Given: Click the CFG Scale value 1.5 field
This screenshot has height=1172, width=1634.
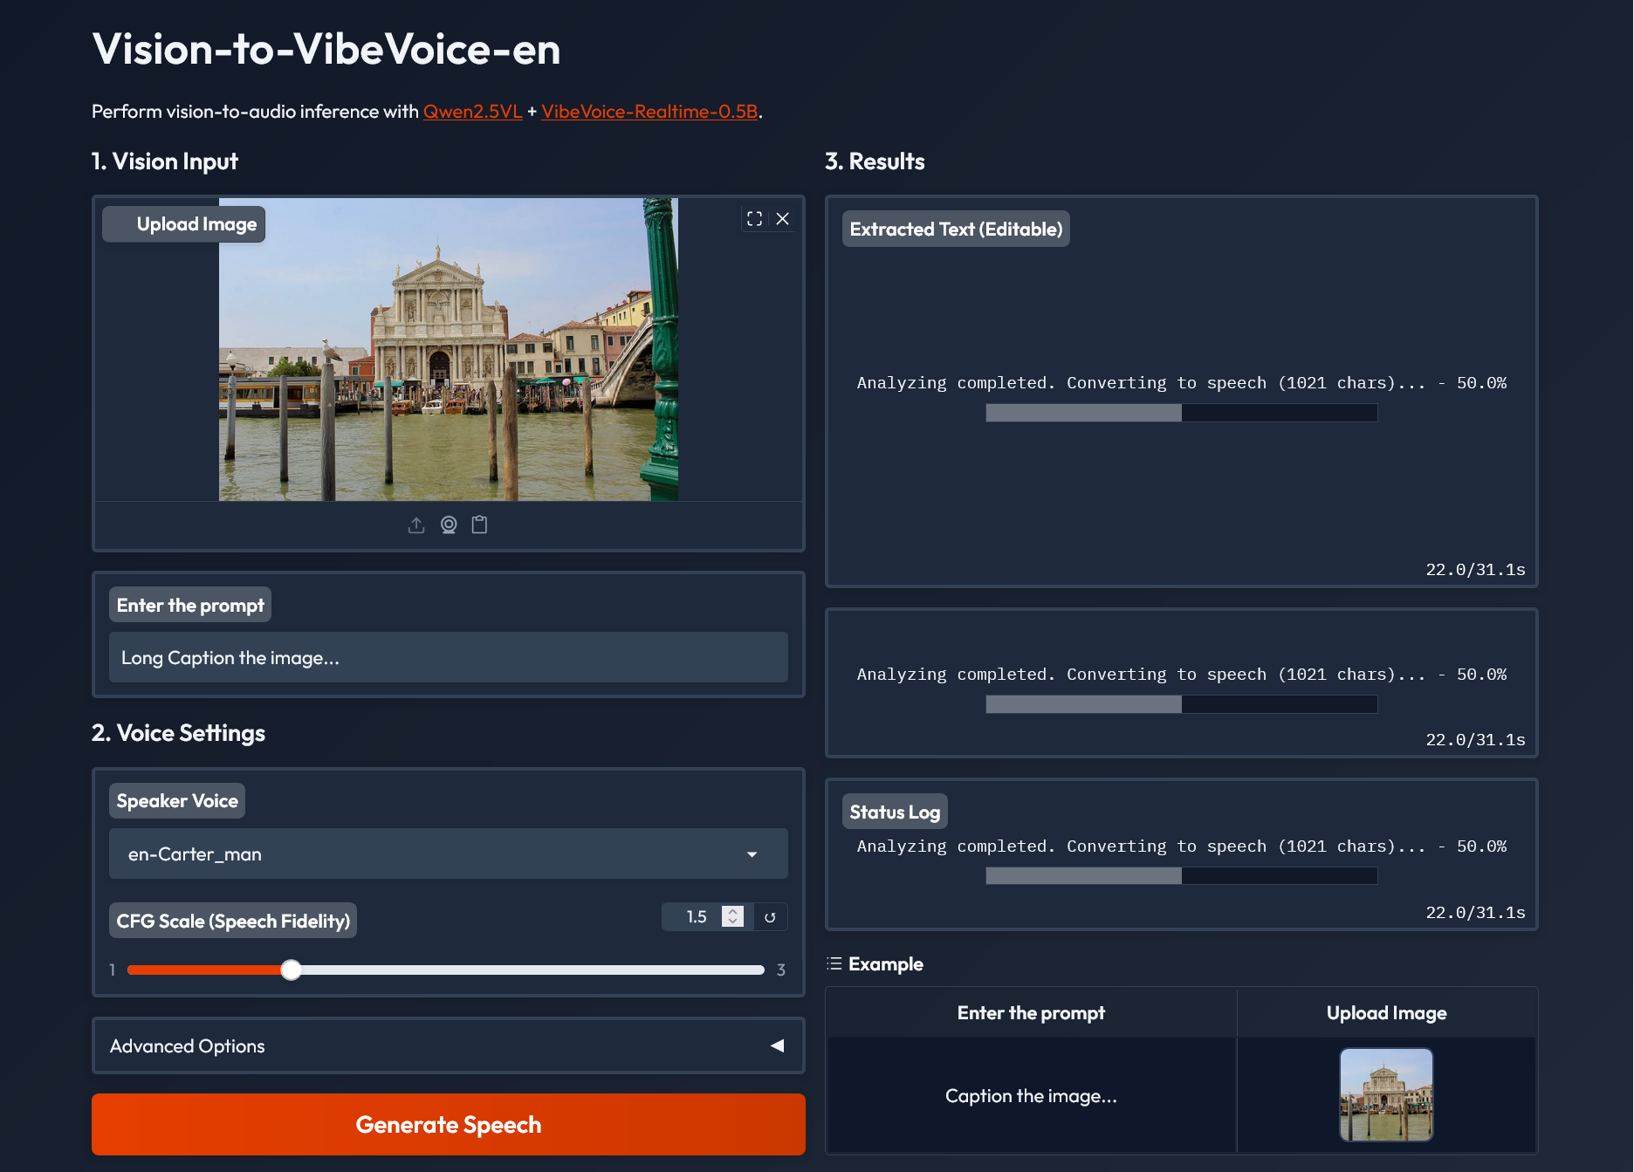Looking at the screenshot, I should (x=696, y=917).
